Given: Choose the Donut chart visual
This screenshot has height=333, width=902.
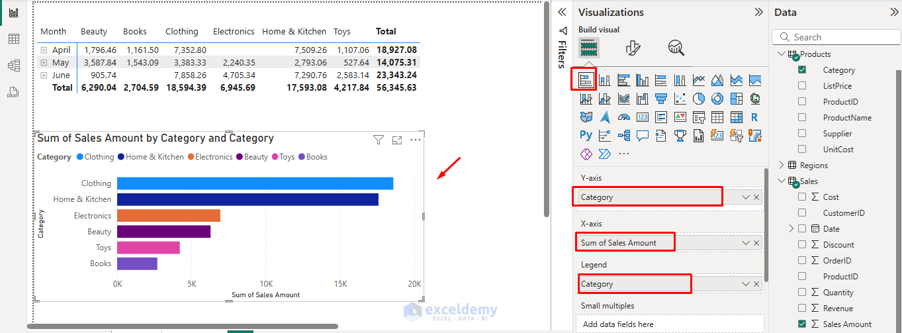Looking at the screenshot, I should (x=717, y=99).
